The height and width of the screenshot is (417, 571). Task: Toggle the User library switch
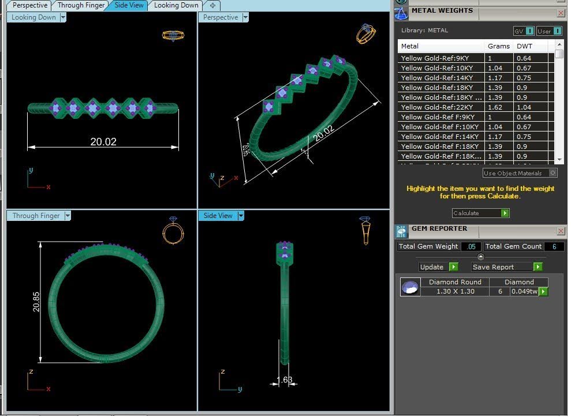click(549, 31)
